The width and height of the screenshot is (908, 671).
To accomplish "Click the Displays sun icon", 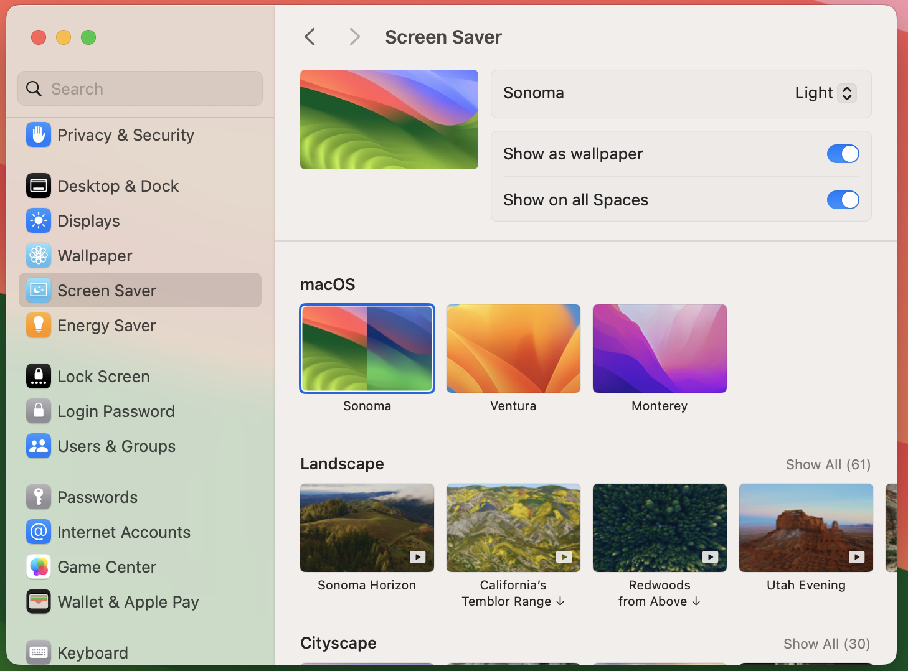I will [x=39, y=220].
